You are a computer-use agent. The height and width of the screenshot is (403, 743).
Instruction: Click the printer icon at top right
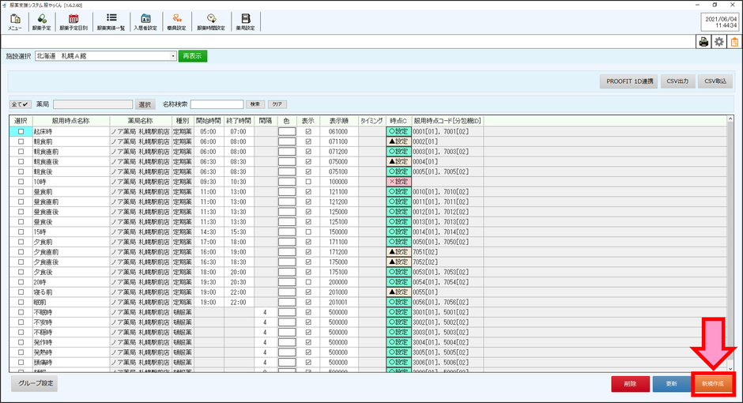tap(703, 42)
